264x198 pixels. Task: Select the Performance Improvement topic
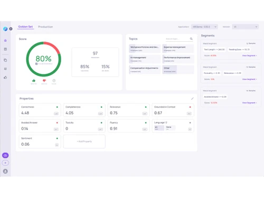coord(178,59)
